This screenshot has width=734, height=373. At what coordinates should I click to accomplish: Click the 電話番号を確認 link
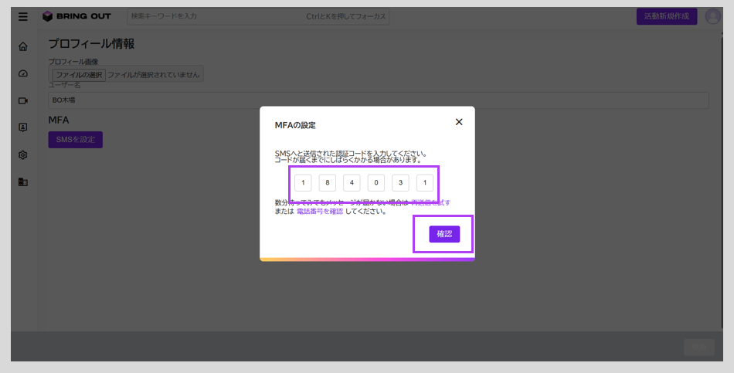[320, 211]
